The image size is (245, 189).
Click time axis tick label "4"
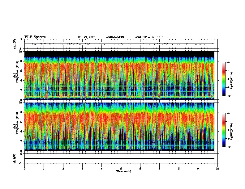(102, 169)
